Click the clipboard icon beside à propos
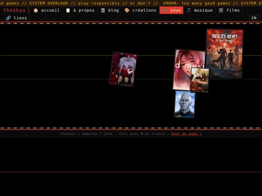This screenshot has width=262, height=196. coord(68,10)
